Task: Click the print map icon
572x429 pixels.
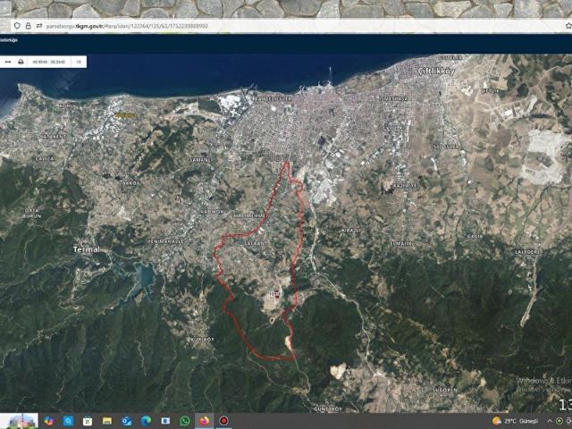Action: point(21,63)
